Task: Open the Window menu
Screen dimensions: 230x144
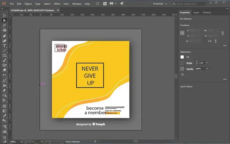Action: (77, 4)
